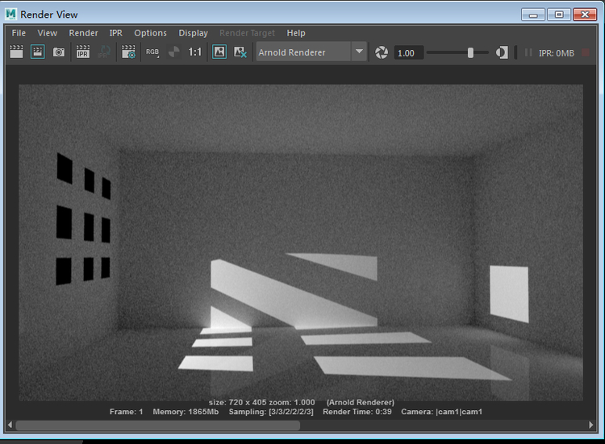Toggle the color management half-circle icon
Viewport: 605px width, 444px height.
502,52
